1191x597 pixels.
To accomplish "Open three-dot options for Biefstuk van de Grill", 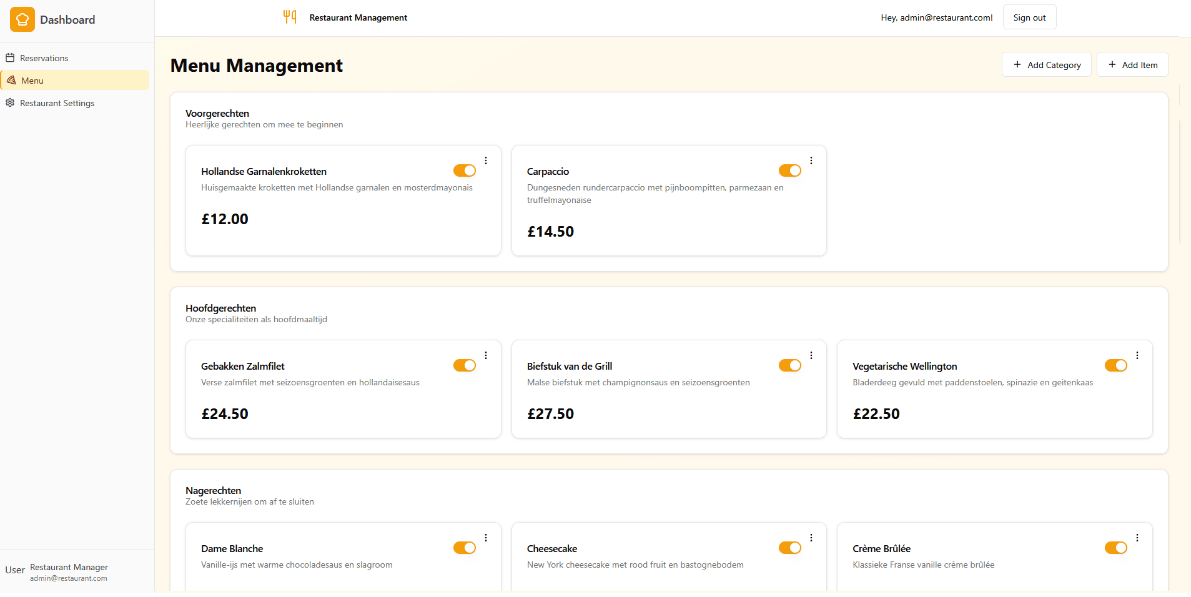I will point(811,355).
